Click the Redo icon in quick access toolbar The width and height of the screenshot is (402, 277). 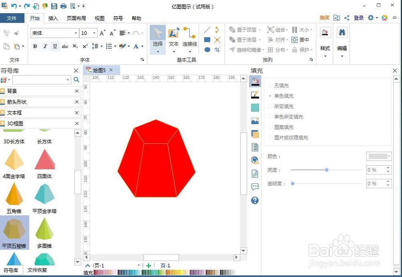coord(27,6)
